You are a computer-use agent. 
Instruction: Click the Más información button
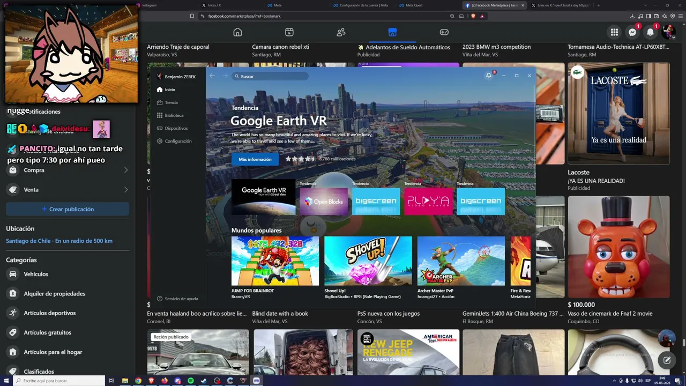pyautogui.click(x=255, y=159)
